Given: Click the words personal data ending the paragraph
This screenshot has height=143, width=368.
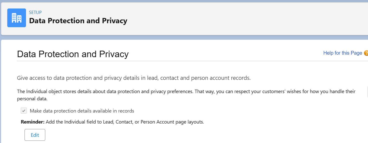Looking at the screenshot, I should pos(32,99).
